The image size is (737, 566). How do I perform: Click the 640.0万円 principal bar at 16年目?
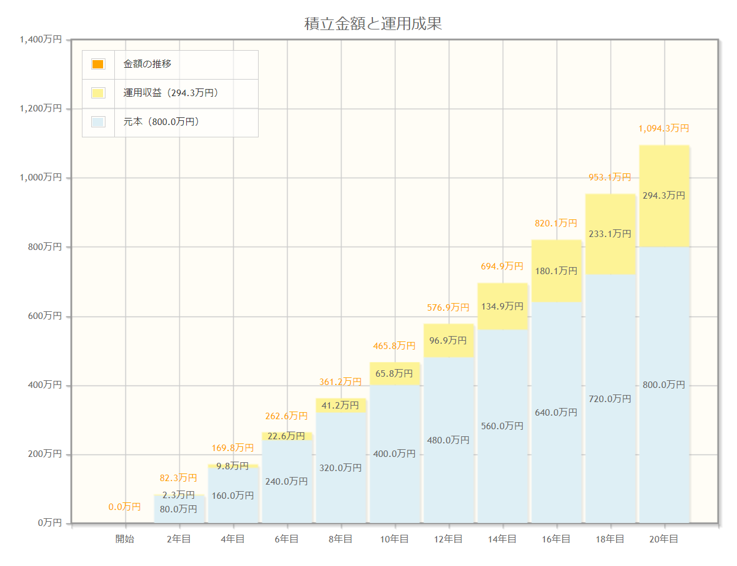coord(556,412)
